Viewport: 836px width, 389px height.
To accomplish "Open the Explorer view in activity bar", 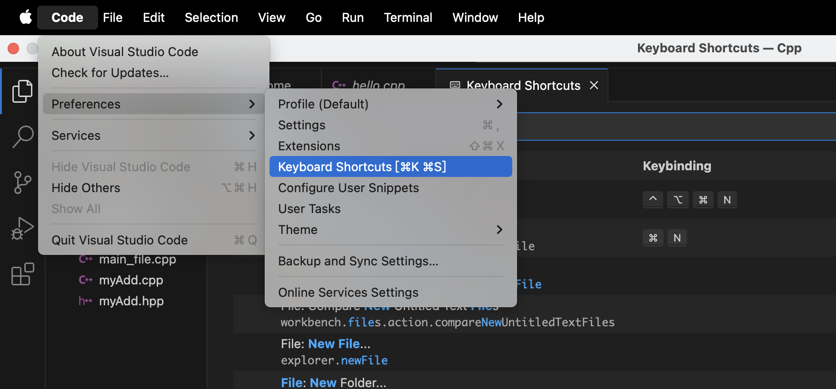I will [22, 91].
